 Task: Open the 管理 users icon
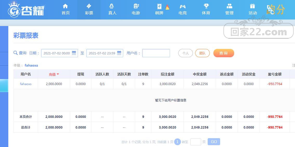(229, 6)
